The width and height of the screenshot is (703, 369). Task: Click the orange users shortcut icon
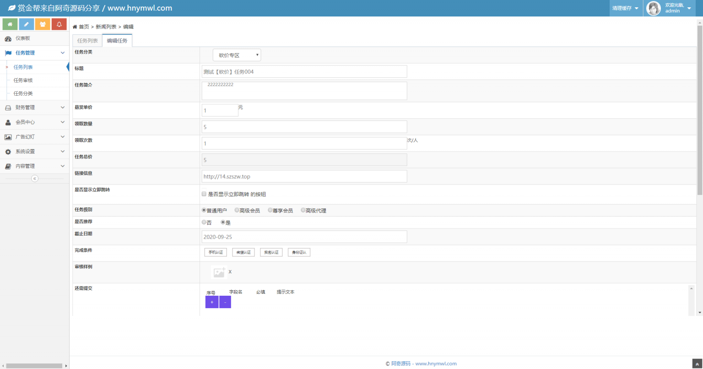point(43,24)
